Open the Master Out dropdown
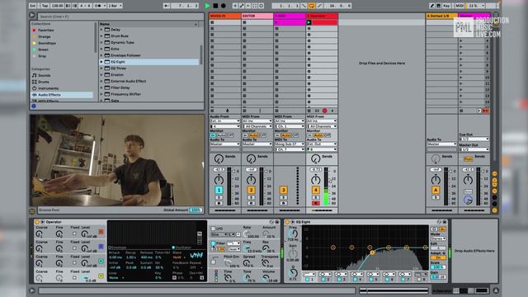This screenshot has height=297, width=528. coord(474,149)
